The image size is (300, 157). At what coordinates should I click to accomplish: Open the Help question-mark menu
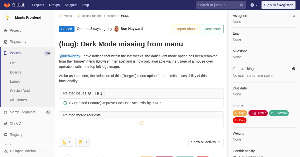click(x=254, y=5)
